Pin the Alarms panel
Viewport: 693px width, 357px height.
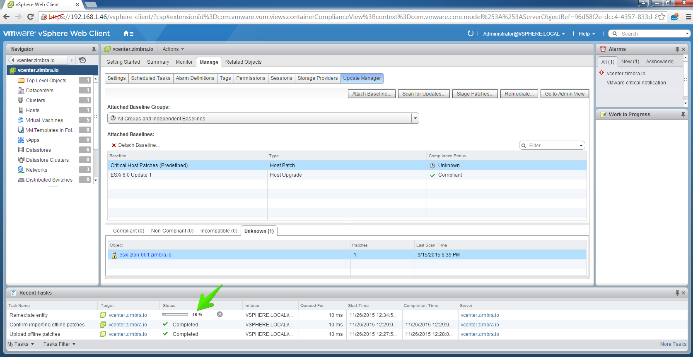pyautogui.click(x=677, y=49)
